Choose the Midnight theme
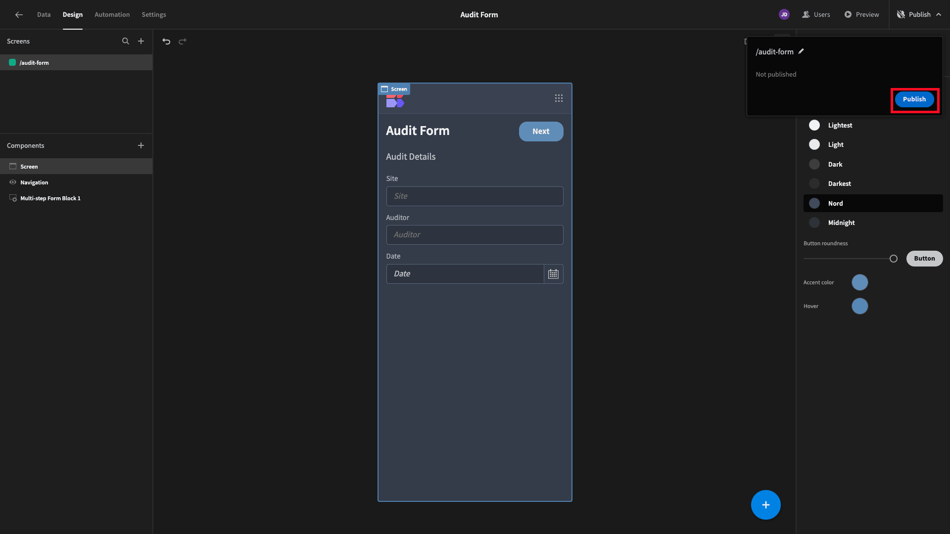This screenshot has width=950, height=534. (873, 223)
